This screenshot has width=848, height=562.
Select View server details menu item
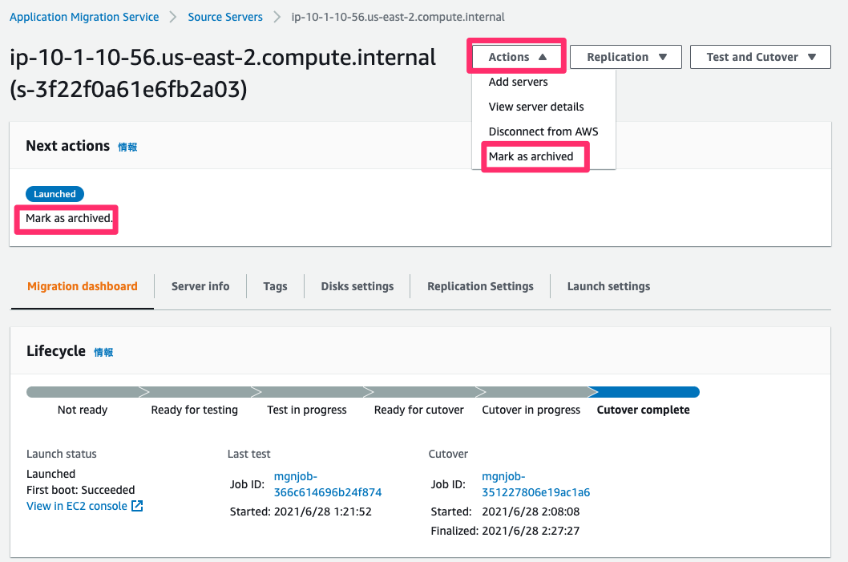[536, 107]
